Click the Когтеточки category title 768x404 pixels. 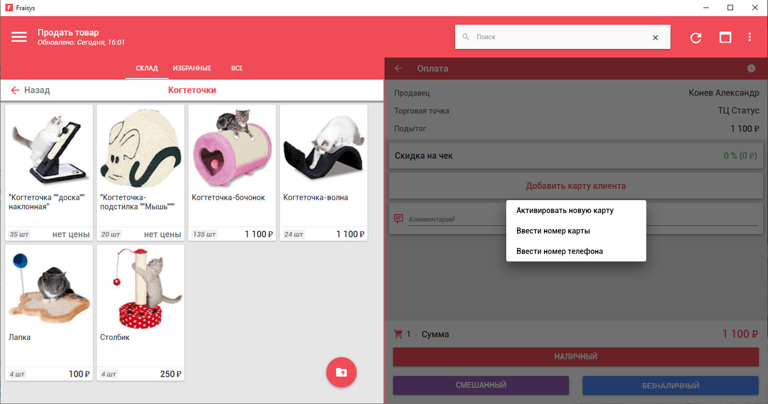192,90
